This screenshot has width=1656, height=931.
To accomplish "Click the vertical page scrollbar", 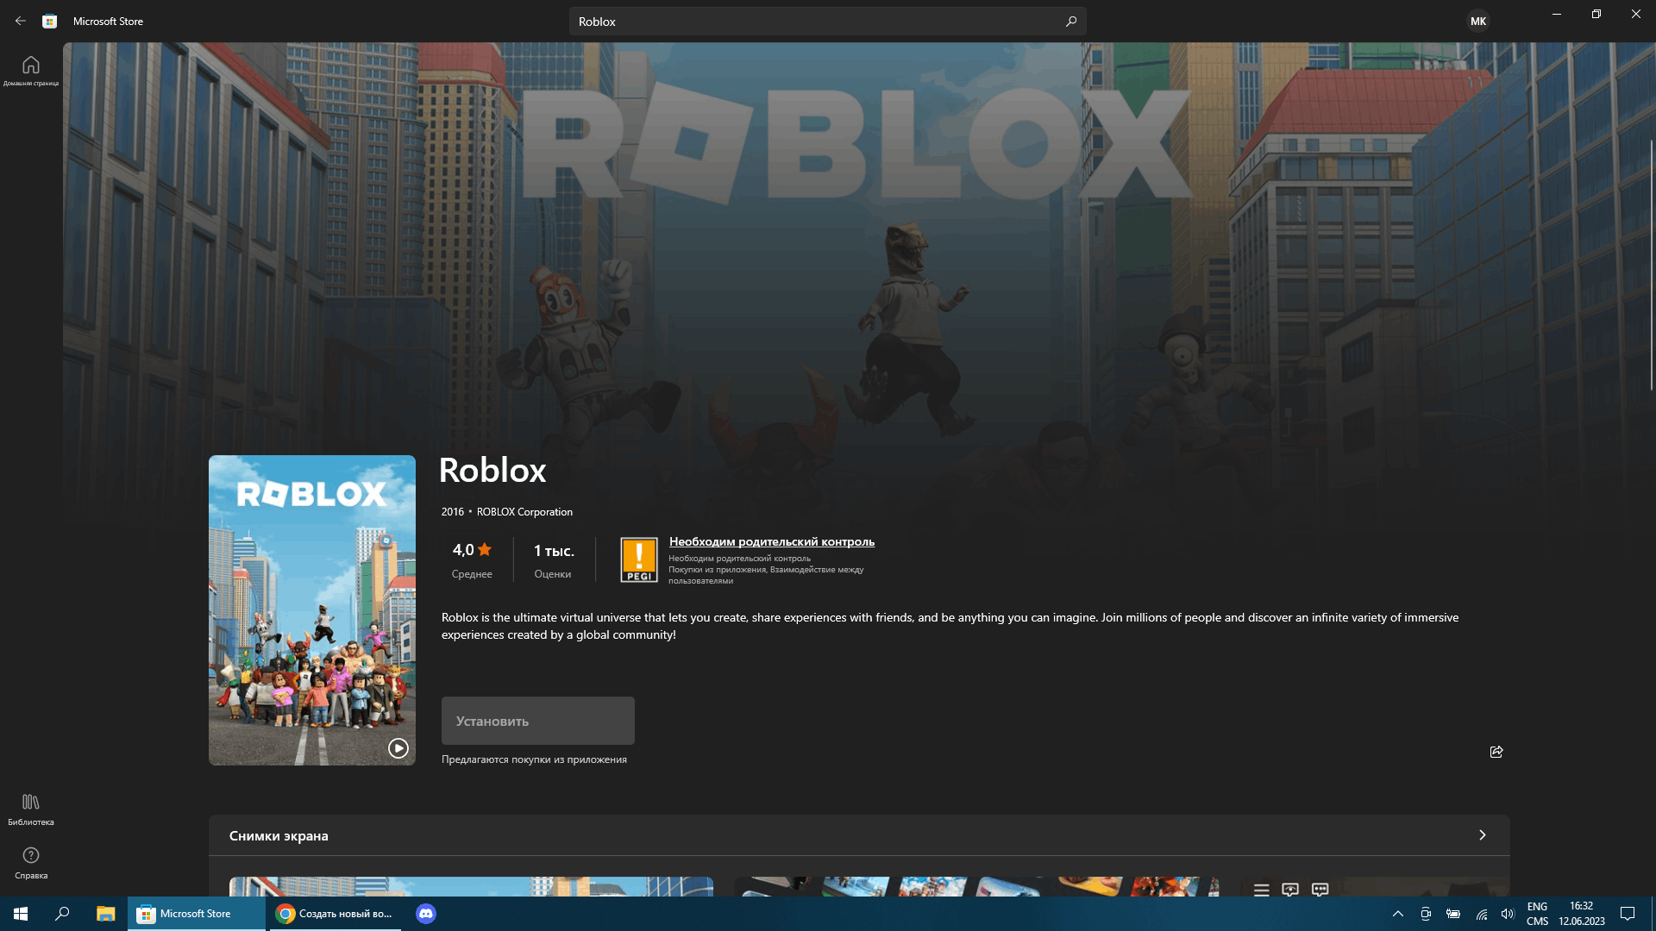I will click(1652, 265).
